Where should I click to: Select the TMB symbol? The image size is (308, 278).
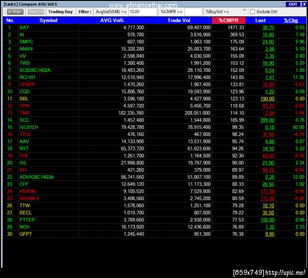(24, 113)
